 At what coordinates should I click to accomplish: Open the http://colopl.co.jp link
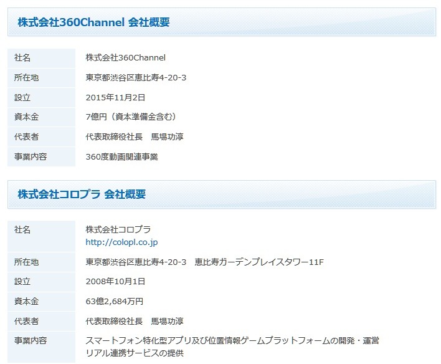[121, 242]
